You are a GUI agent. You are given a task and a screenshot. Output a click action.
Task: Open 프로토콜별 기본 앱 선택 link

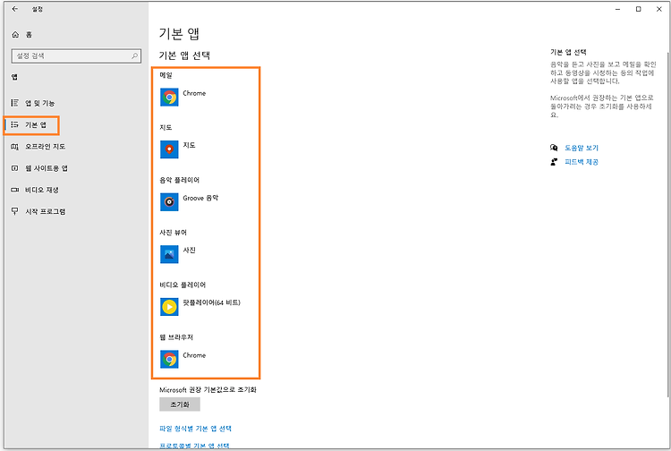(x=194, y=446)
